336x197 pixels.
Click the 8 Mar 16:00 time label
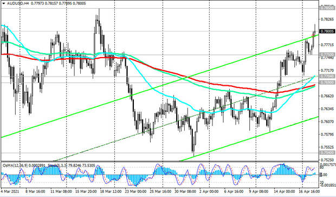[35, 191]
